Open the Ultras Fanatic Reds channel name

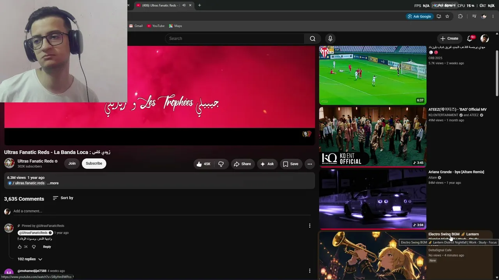(35, 161)
